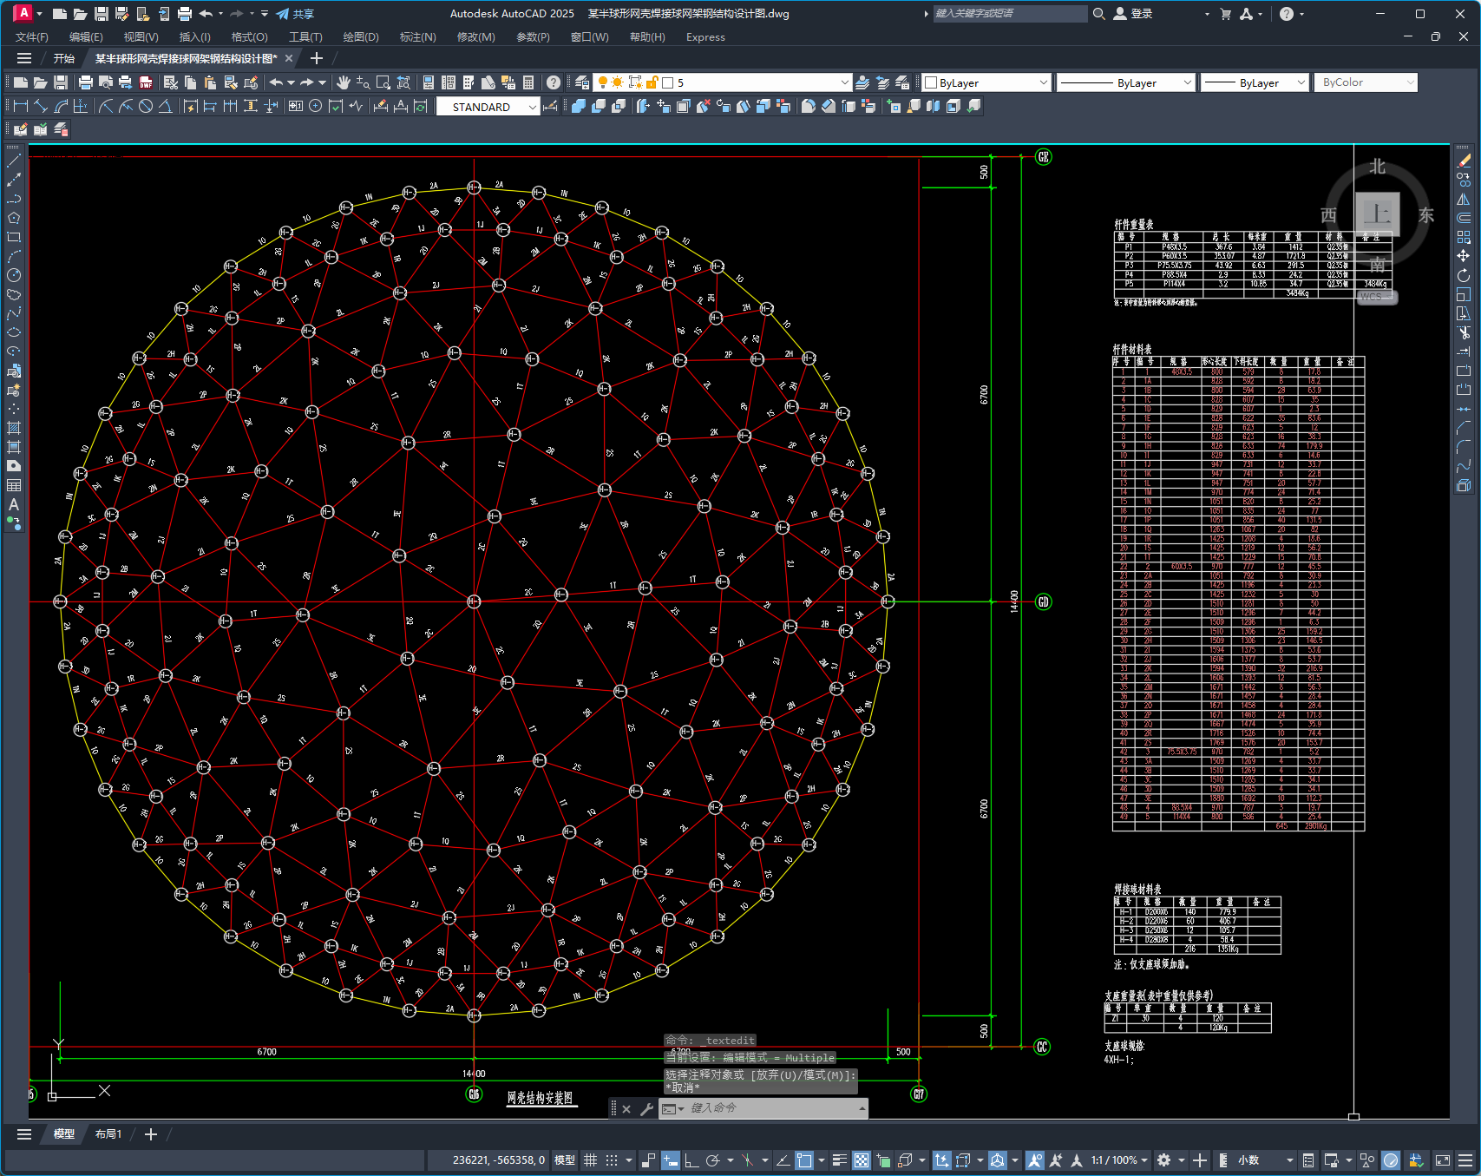Click the Save floppy disk icon
Viewport: 1481px width, 1176px height.
pos(61,82)
